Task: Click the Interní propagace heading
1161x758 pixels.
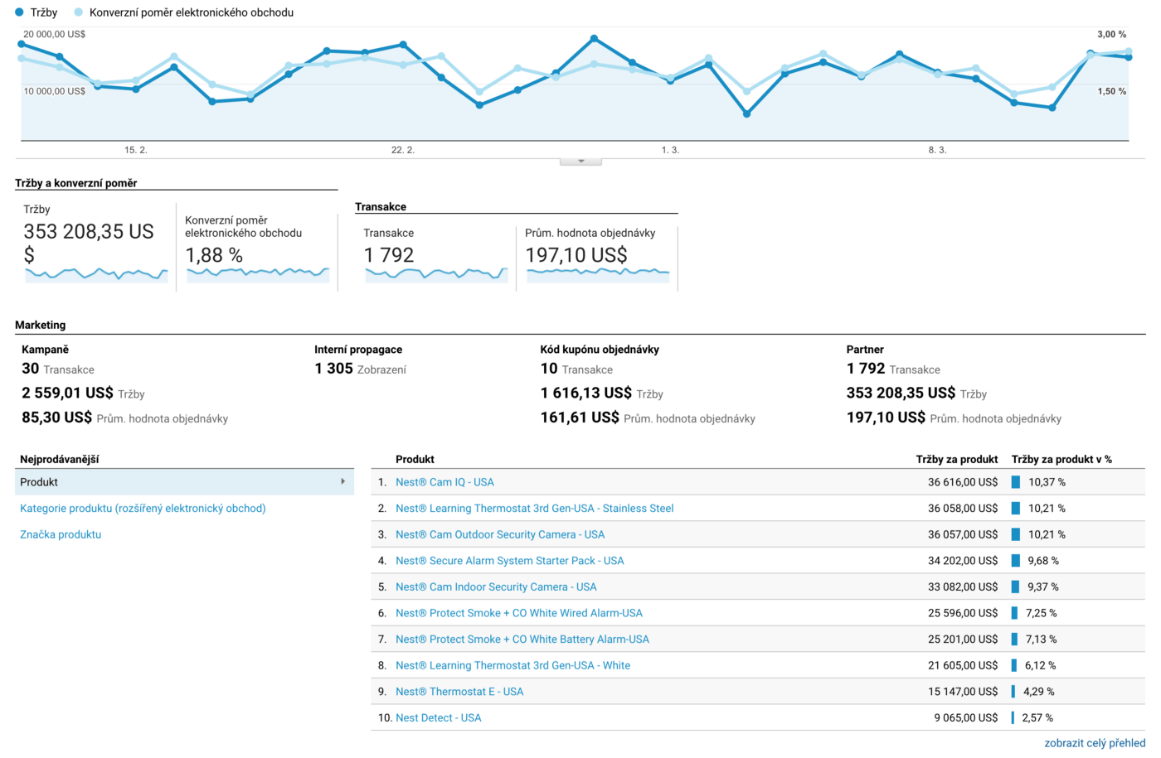Action: (358, 350)
